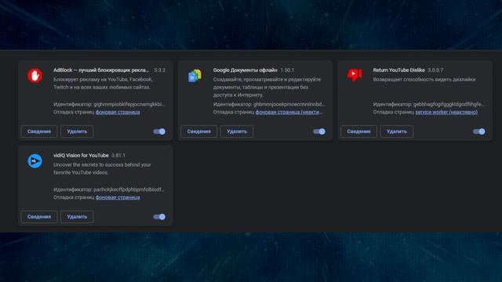
Task: Open Сведения for Return YouTube Dislike
Action: 358,132
